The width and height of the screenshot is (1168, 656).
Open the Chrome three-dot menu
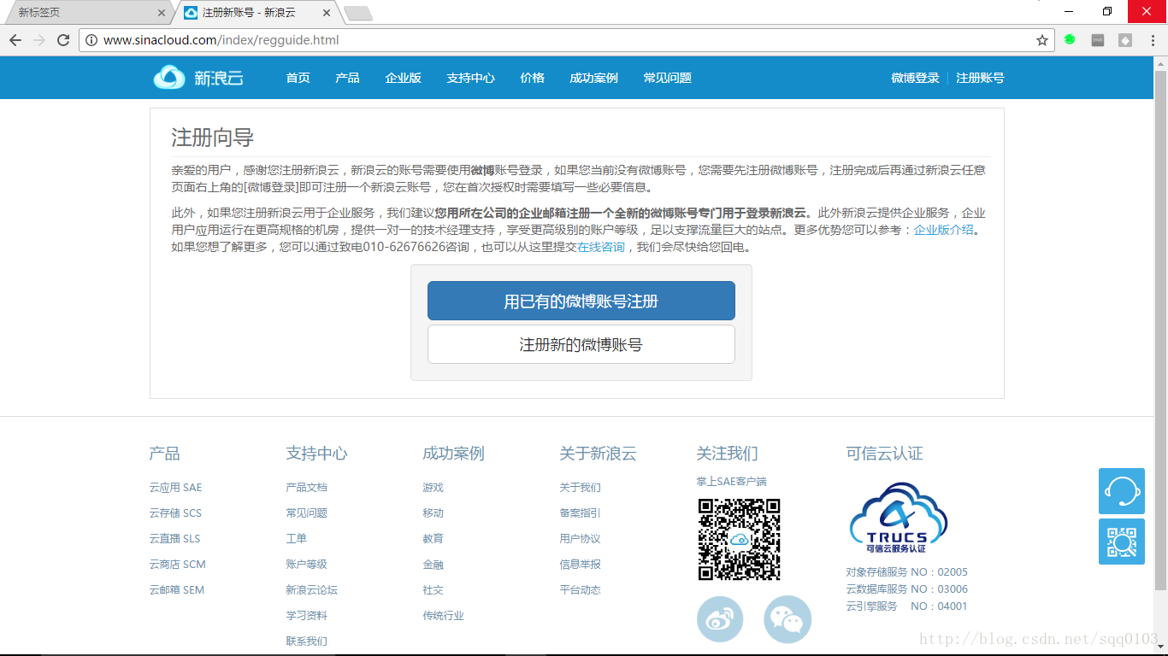(1154, 40)
